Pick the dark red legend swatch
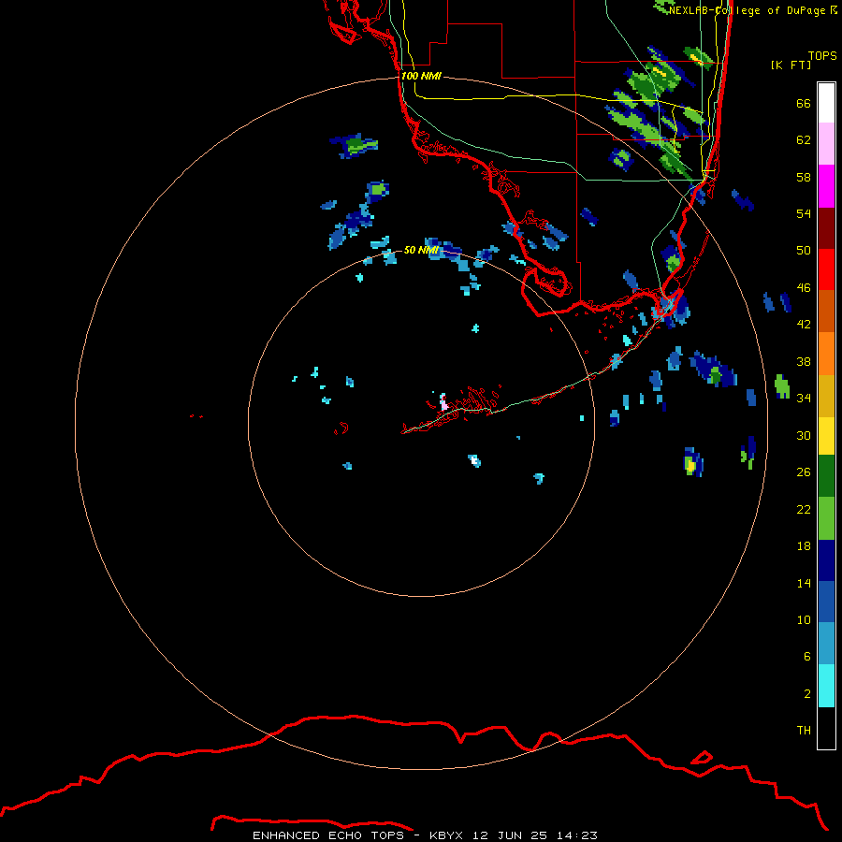 (826, 228)
